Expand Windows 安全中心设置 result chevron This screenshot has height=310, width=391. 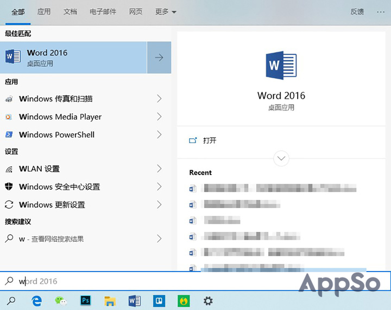tap(159, 186)
